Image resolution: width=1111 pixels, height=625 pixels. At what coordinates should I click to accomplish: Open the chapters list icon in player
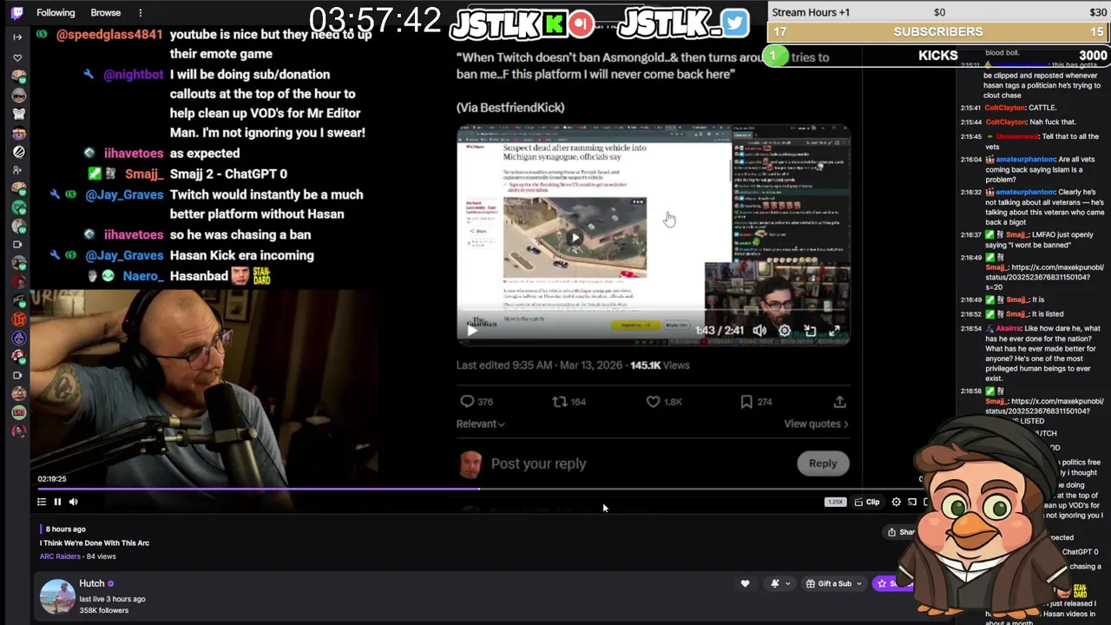42,502
